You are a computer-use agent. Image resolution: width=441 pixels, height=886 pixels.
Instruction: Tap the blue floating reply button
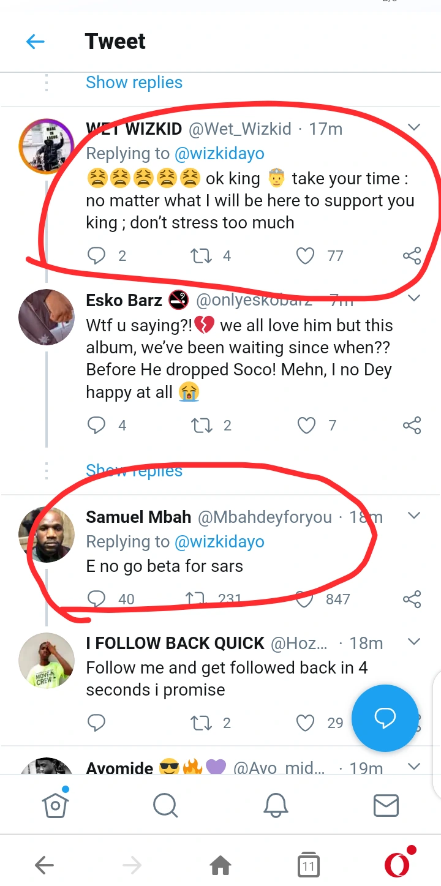click(385, 718)
